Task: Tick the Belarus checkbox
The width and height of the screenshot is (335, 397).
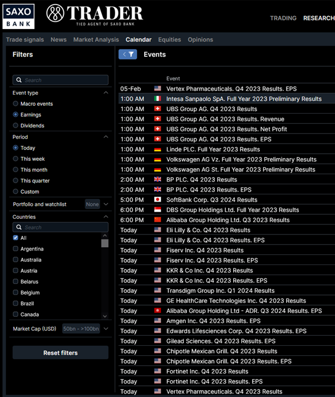Action: (x=16, y=281)
